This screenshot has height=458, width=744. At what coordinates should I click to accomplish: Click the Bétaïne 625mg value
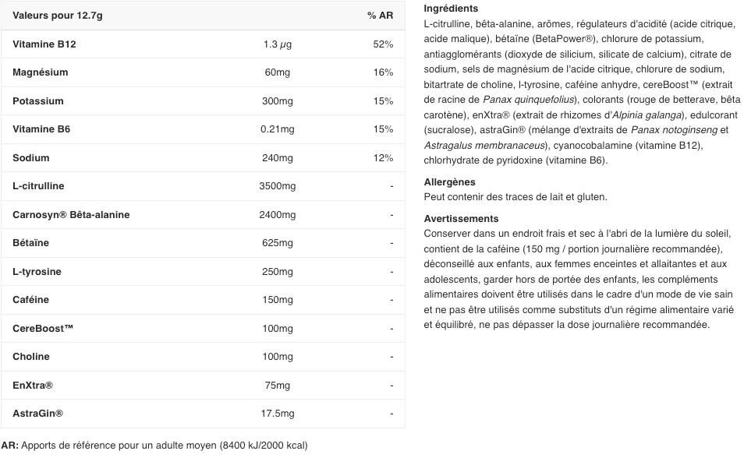(x=277, y=243)
